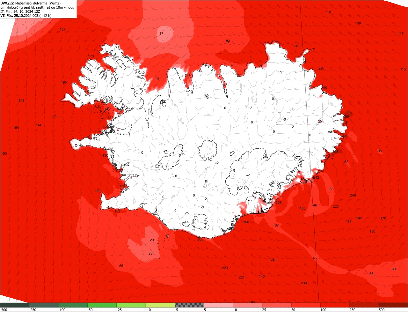Image resolution: width=408 pixels, height=312 pixels.
Task: Click the yellow-green legend swatch (-10 to -5)
Action: 160,305
